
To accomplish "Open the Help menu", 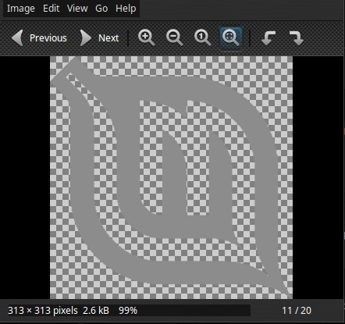I will [x=126, y=9].
